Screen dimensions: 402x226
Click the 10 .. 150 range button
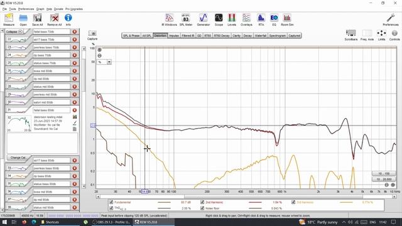tap(384, 173)
